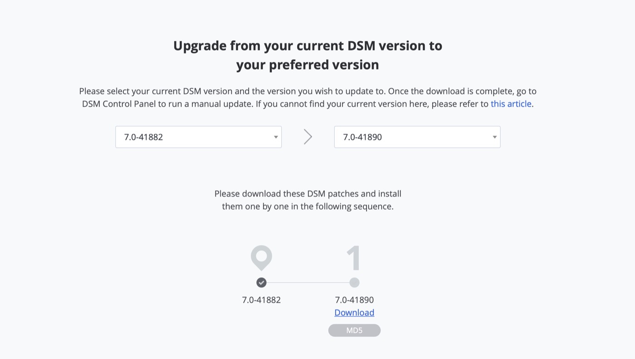Click the 7.0-41882 label under the checkmark
Viewport: 635px width, 359px height.
click(x=261, y=300)
